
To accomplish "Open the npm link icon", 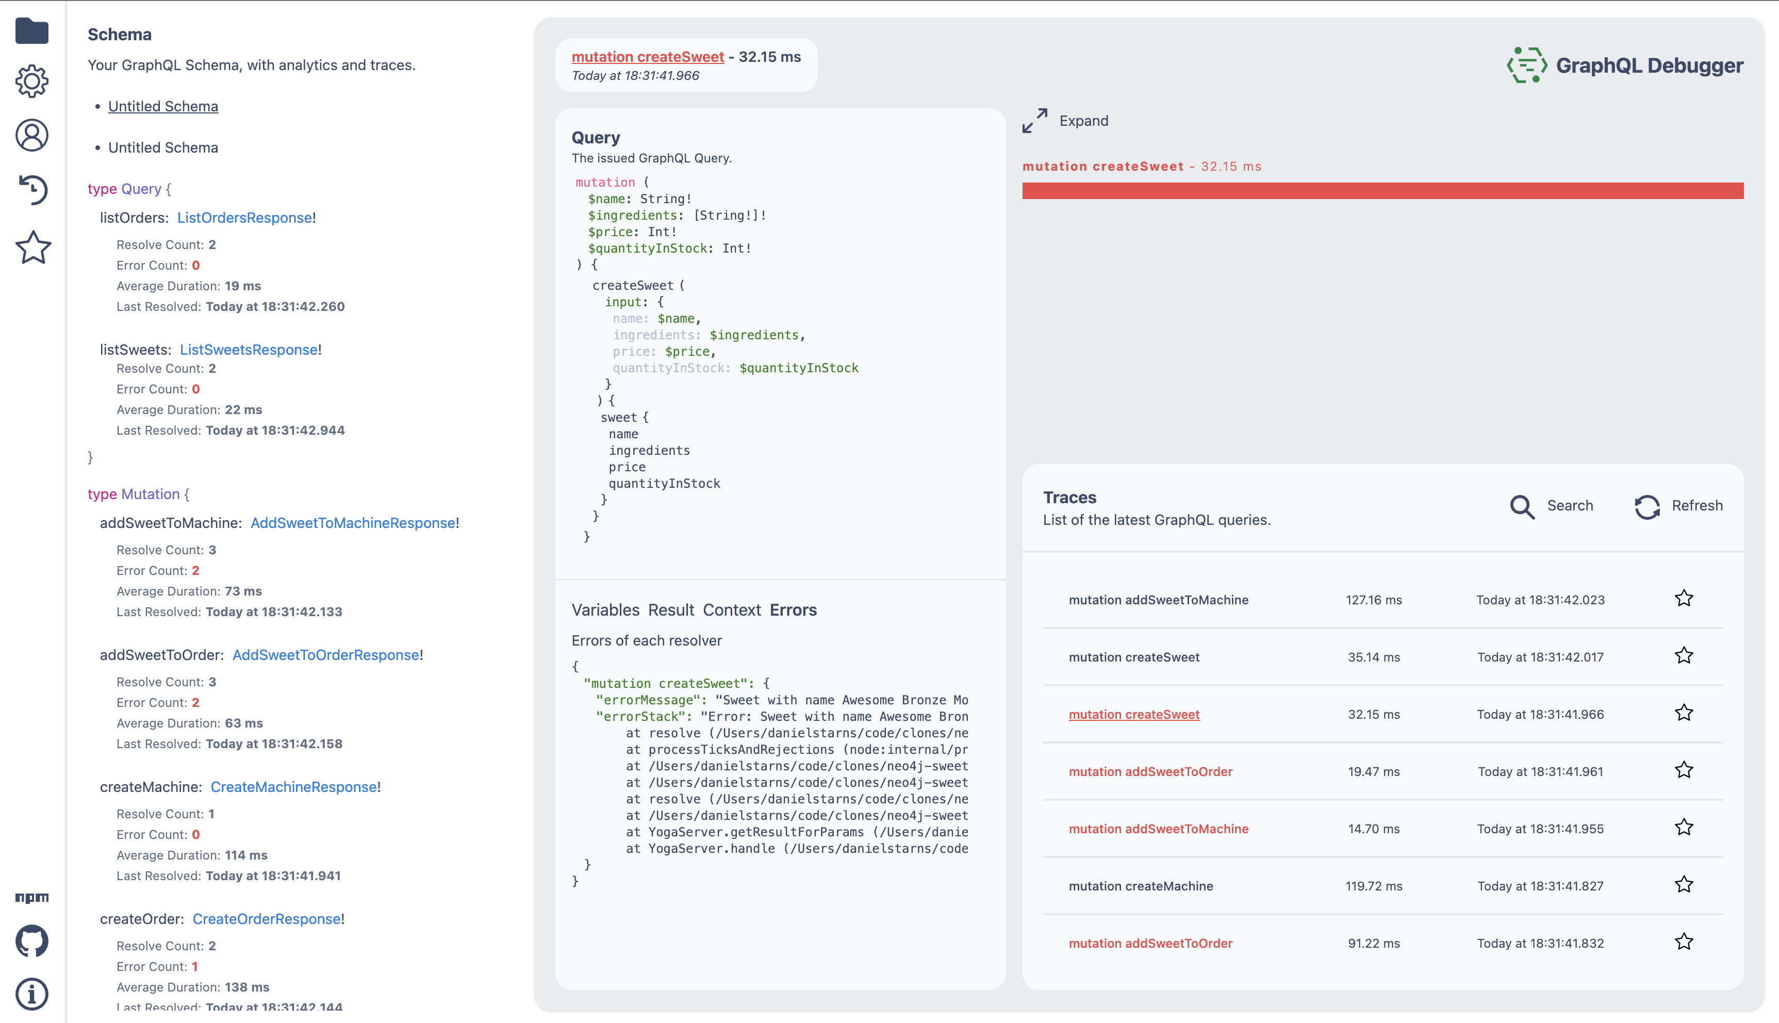I will [x=31, y=897].
